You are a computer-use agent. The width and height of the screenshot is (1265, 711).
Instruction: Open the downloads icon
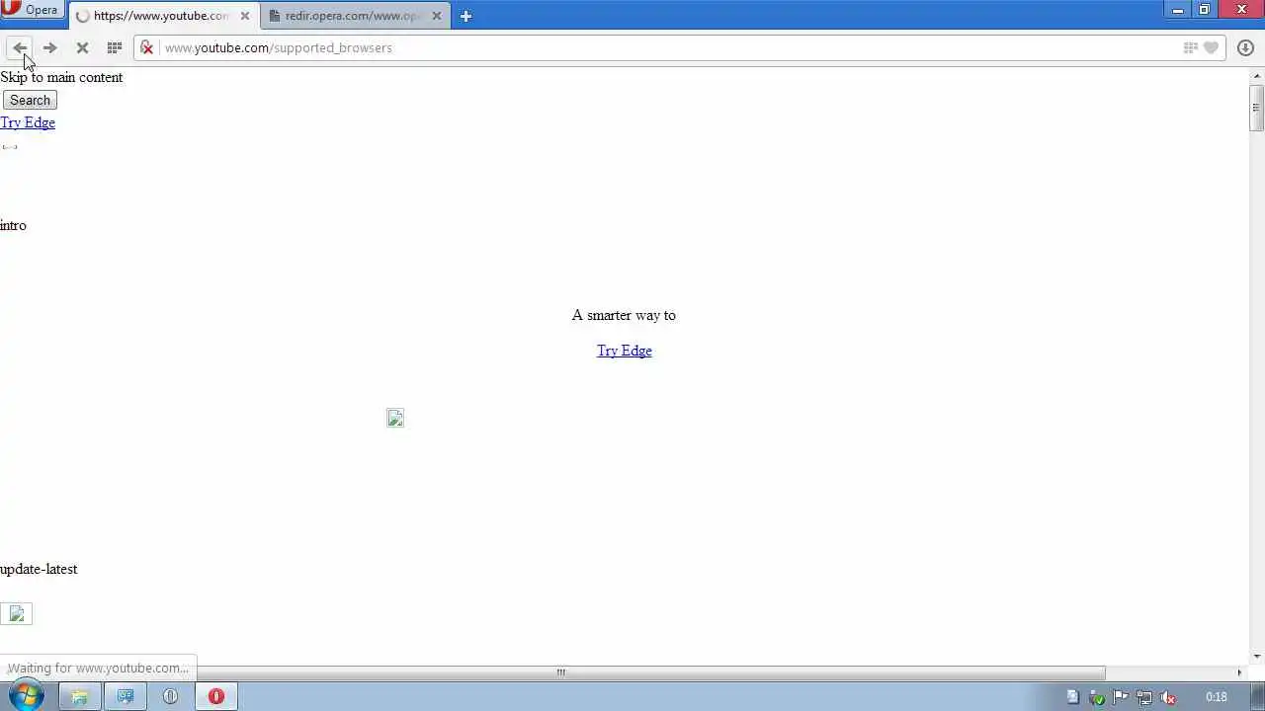pos(1245,47)
